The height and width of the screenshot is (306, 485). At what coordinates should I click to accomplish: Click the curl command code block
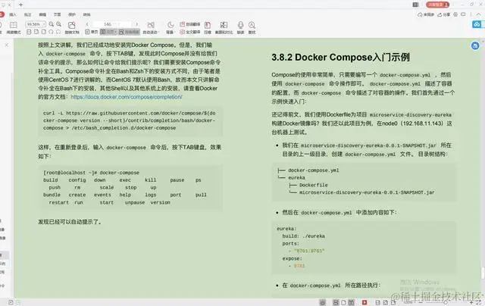point(130,120)
